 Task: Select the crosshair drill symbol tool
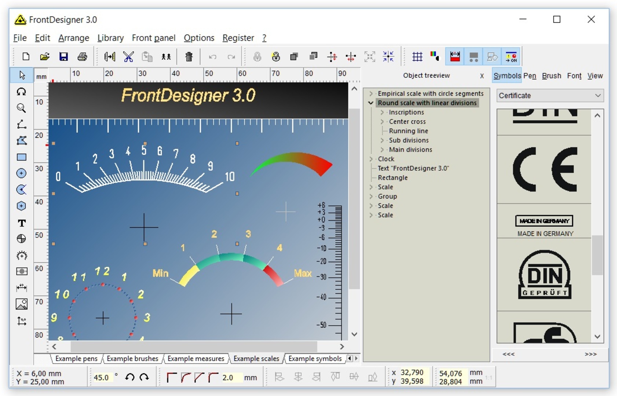22,239
